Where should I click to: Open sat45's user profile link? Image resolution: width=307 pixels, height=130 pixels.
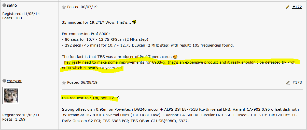[x=12, y=5]
